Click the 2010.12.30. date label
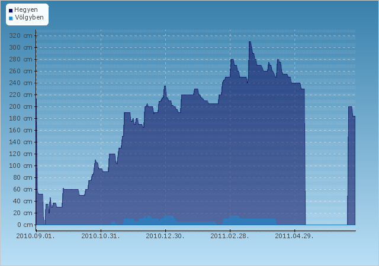 point(165,236)
